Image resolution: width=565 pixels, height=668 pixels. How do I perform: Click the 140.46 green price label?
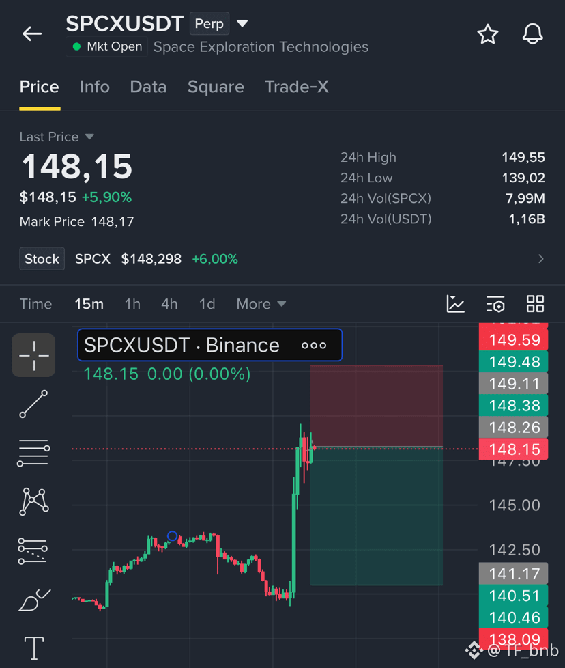514,617
